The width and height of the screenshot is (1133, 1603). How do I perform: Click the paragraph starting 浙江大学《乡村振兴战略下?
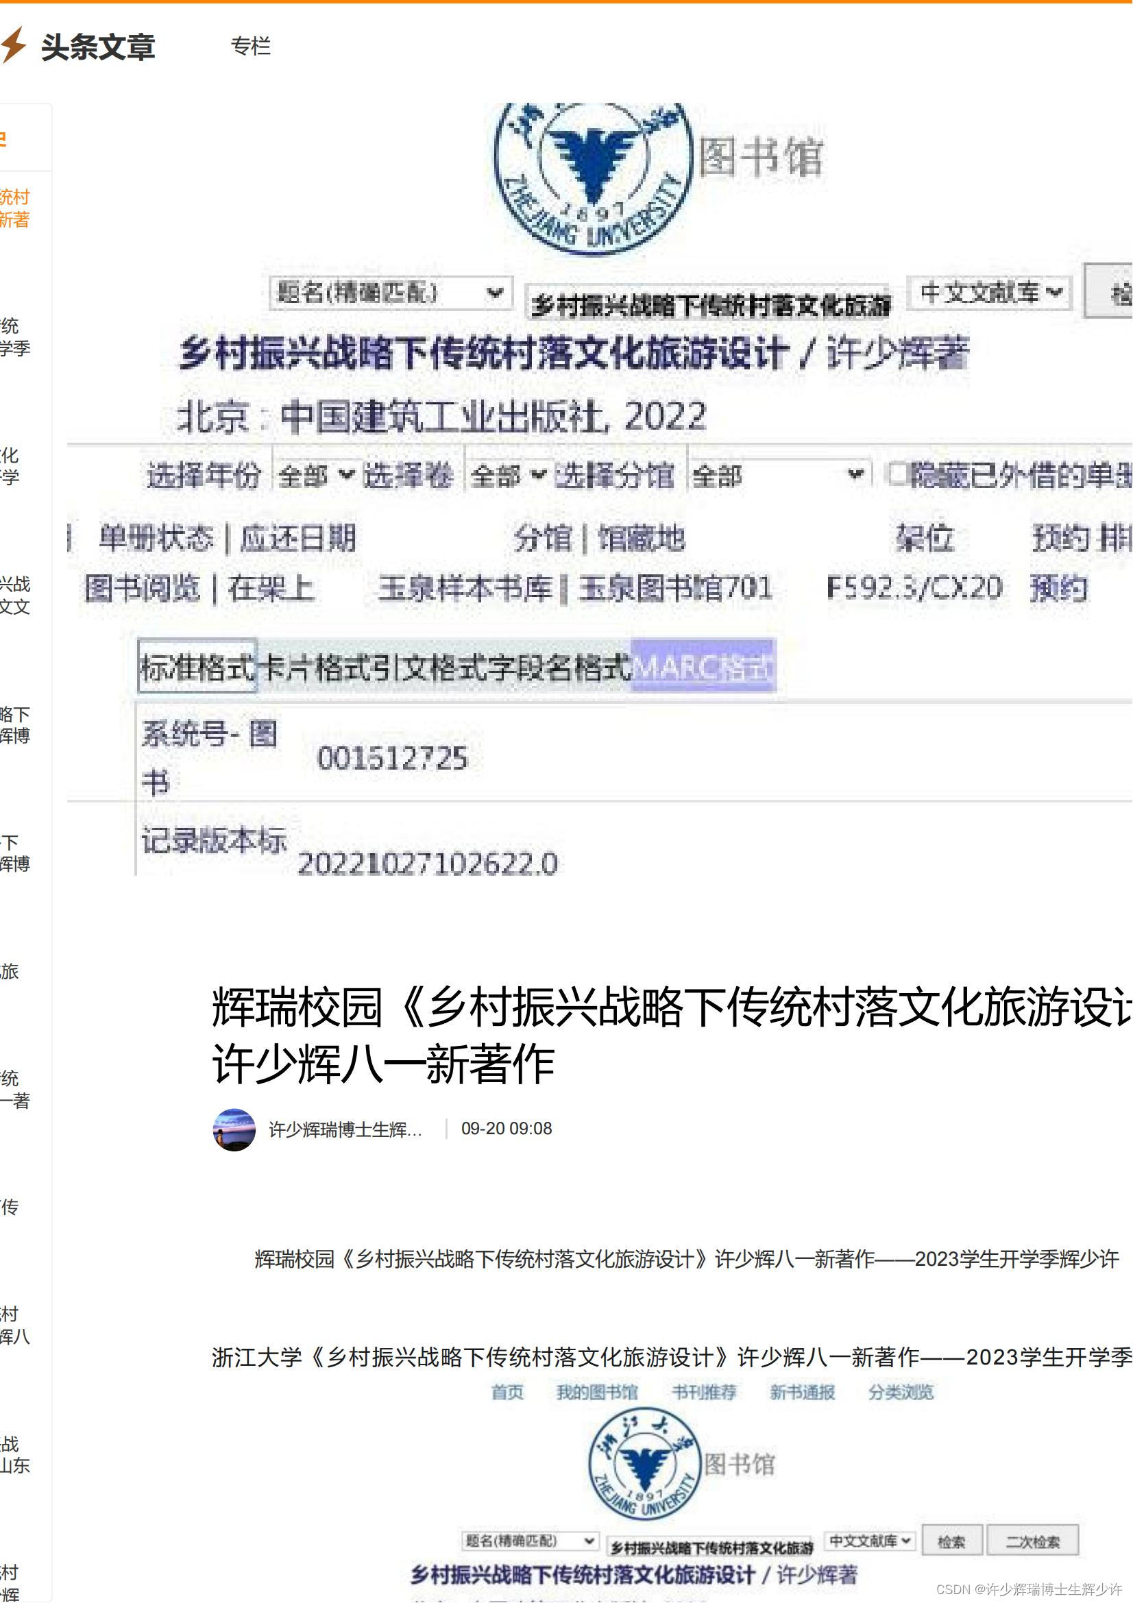(x=672, y=1357)
